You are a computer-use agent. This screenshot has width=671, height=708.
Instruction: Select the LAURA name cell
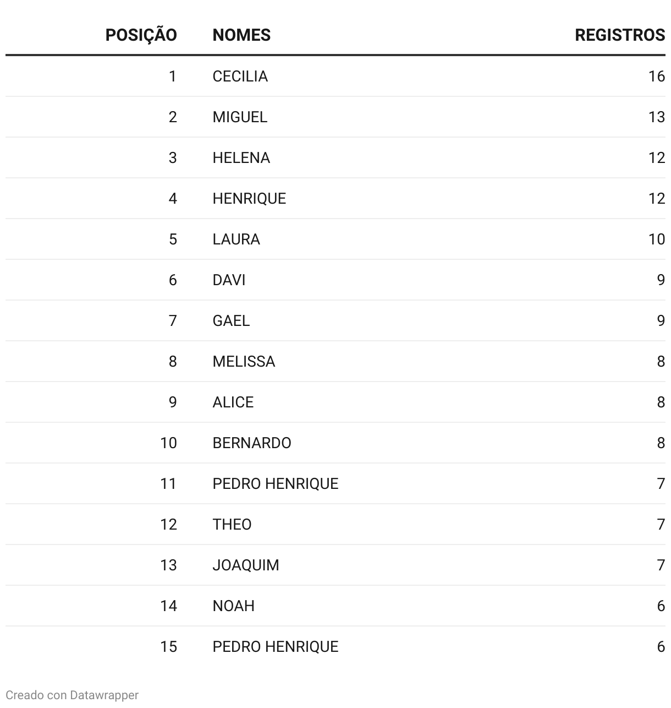click(x=236, y=239)
